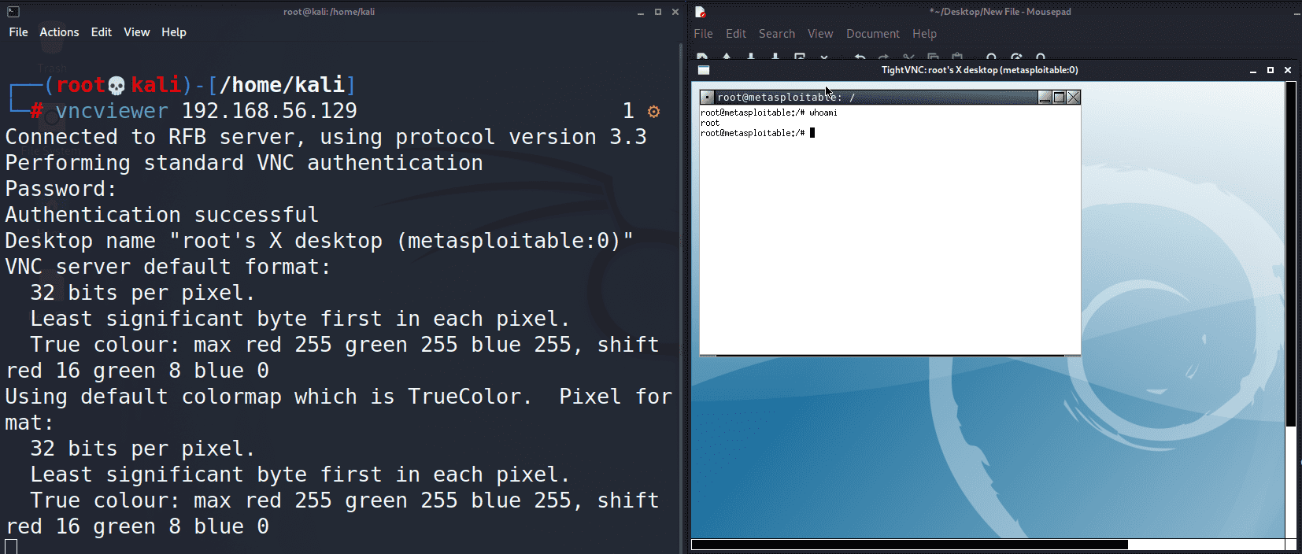The height and width of the screenshot is (554, 1302).
Task: Maximize the TightVNC viewer window
Action: 1270,70
